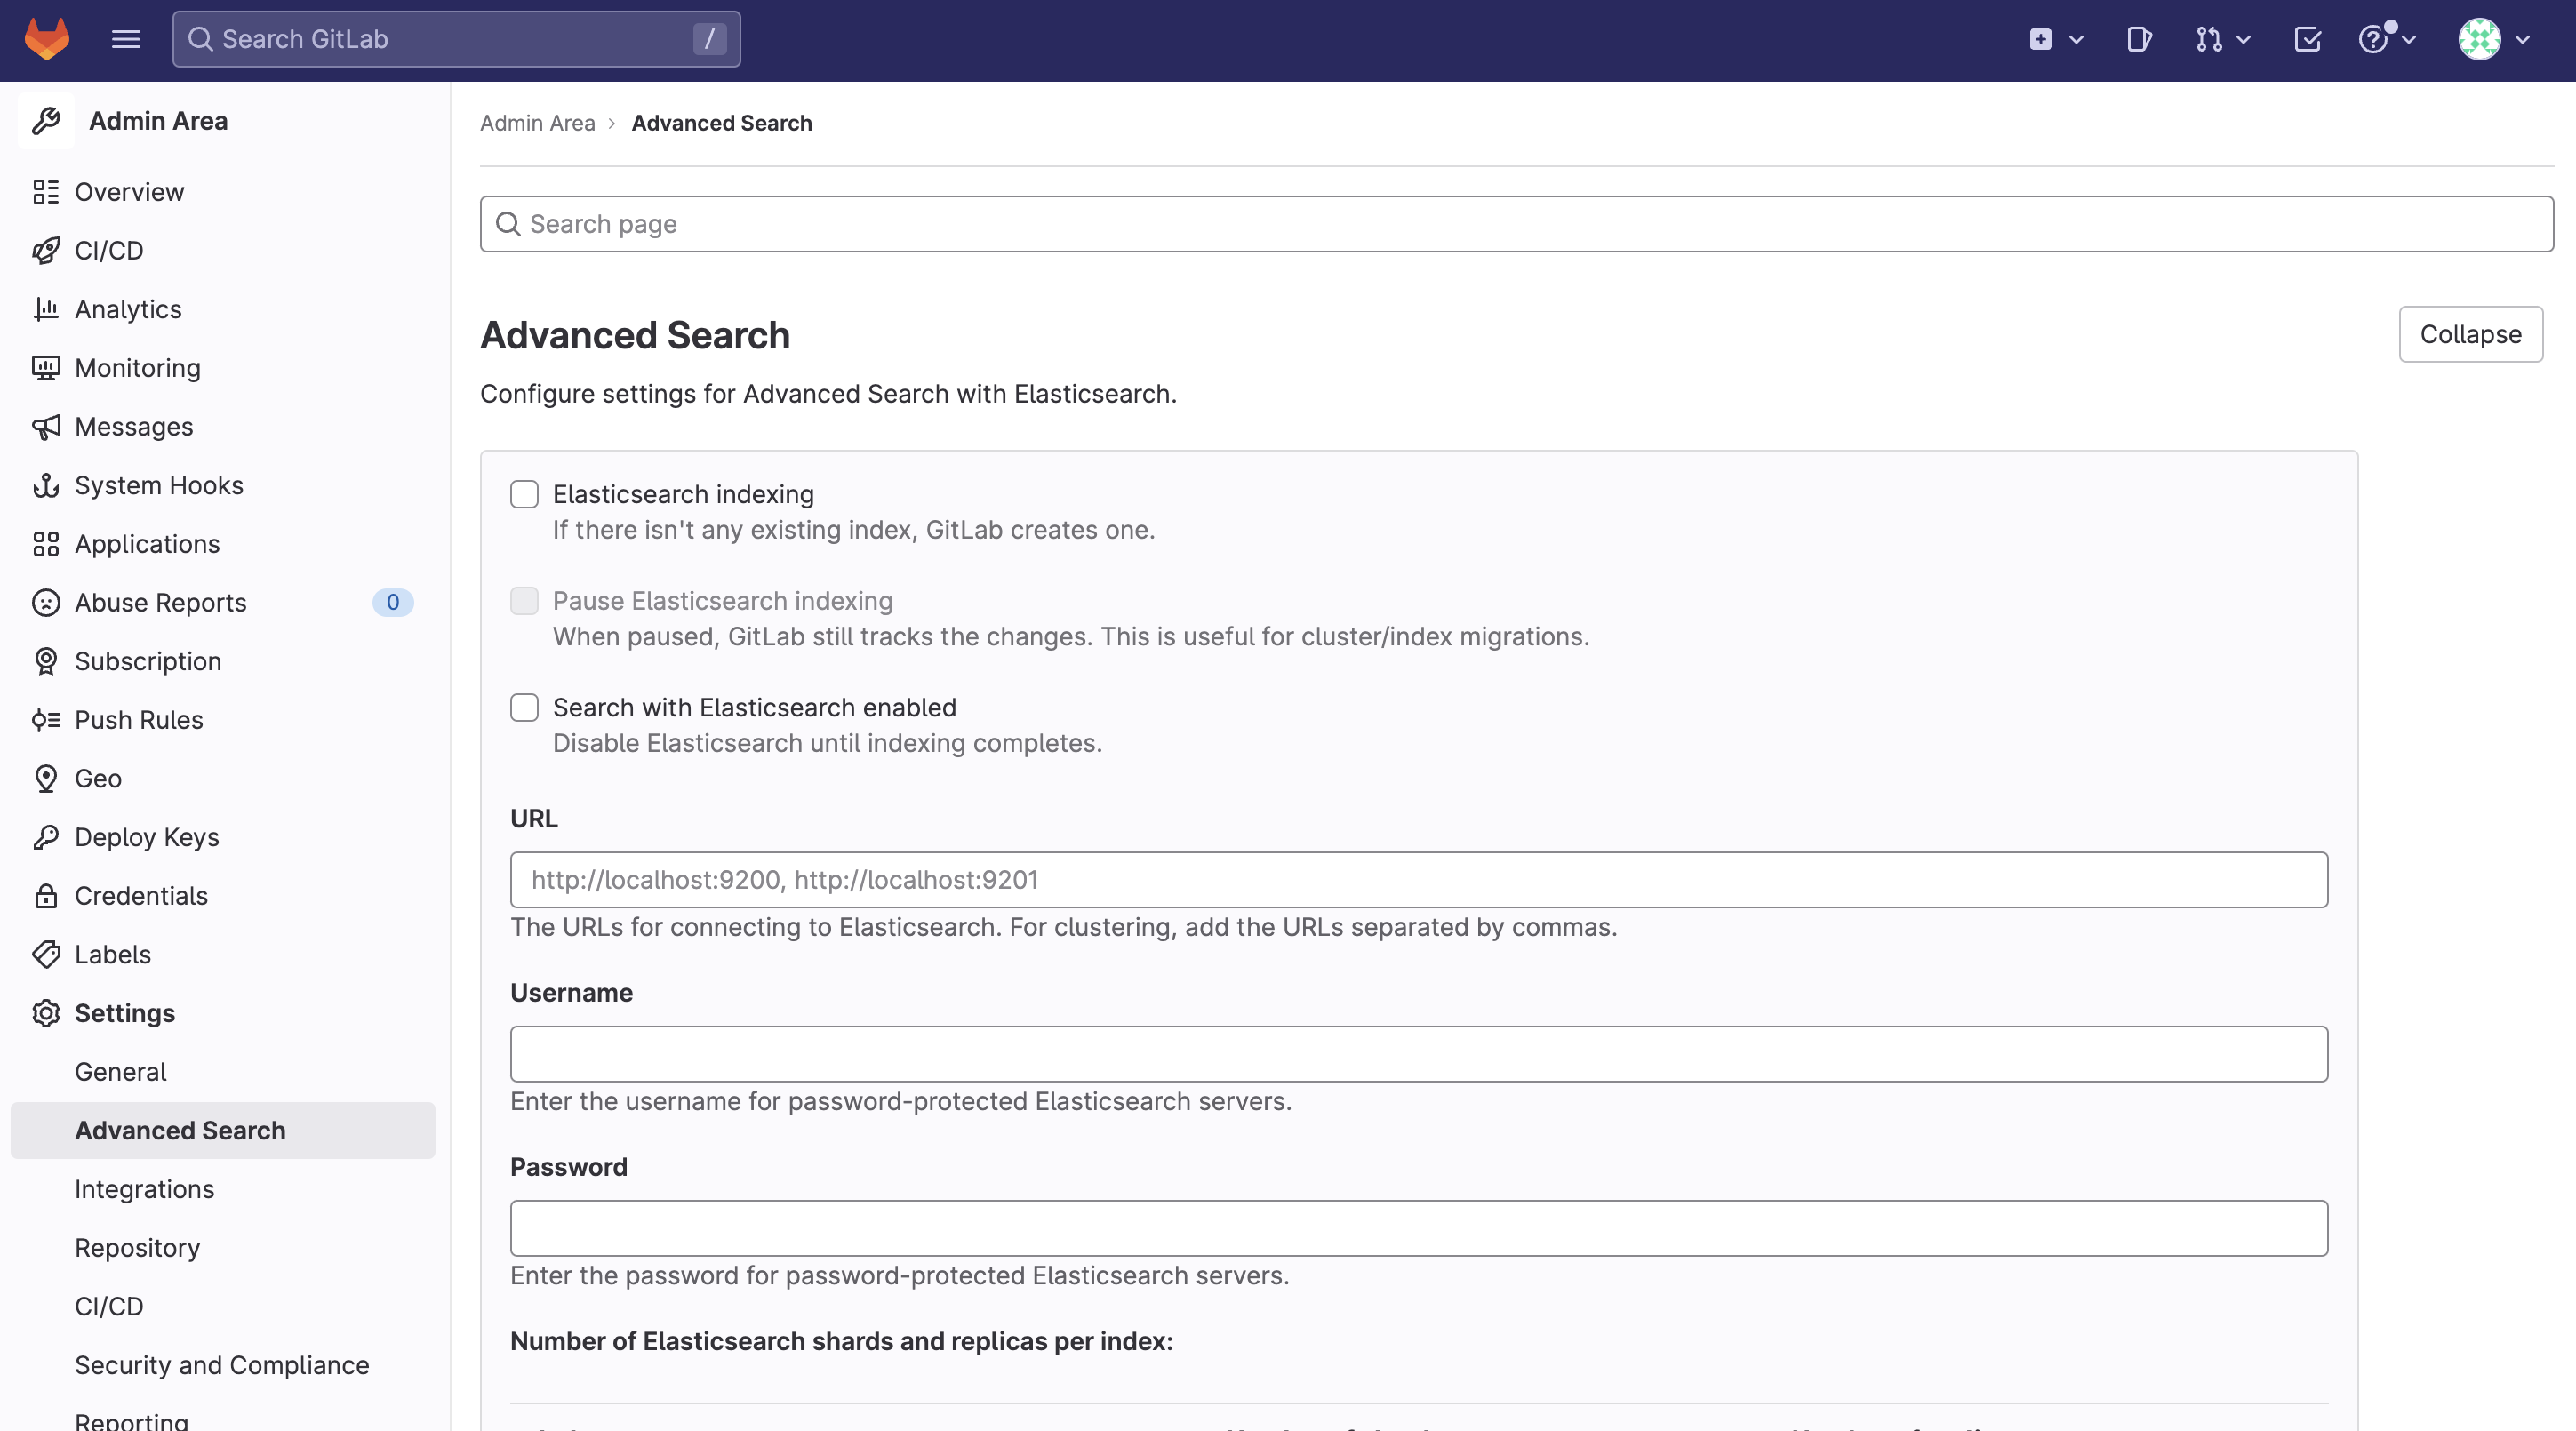Open the Abuse Reports section

coord(160,602)
